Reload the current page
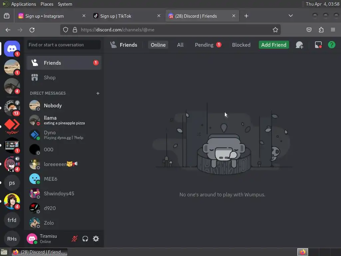 tap(32, 30)
